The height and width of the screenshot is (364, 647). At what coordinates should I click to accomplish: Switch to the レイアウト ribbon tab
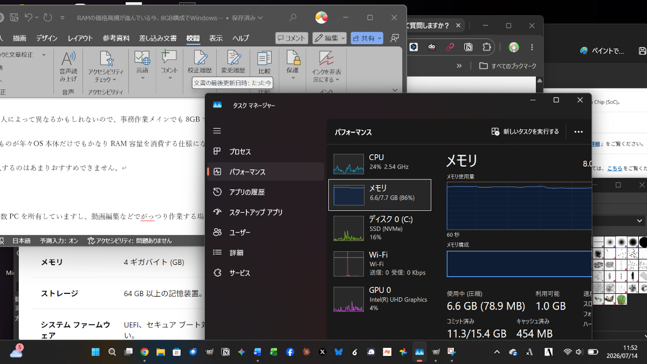80,38
